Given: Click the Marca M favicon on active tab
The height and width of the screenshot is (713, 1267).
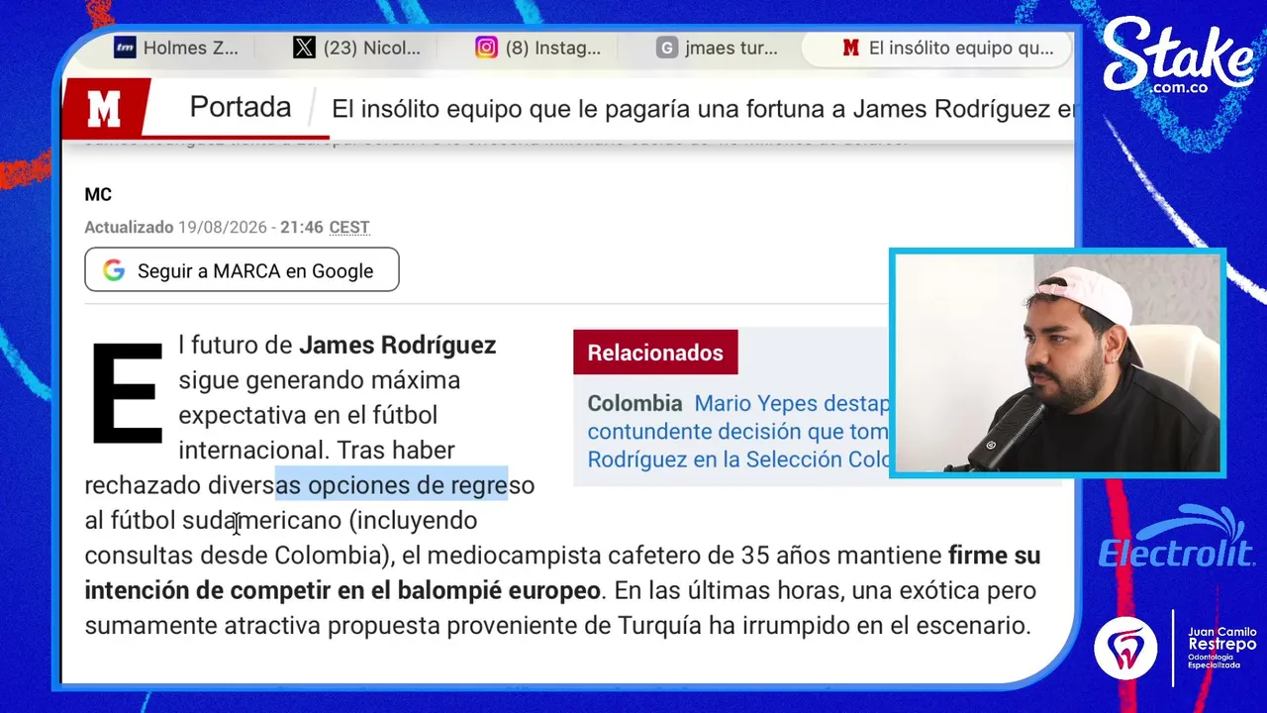Looking at the screenshot, I should [x=850, y=48].
